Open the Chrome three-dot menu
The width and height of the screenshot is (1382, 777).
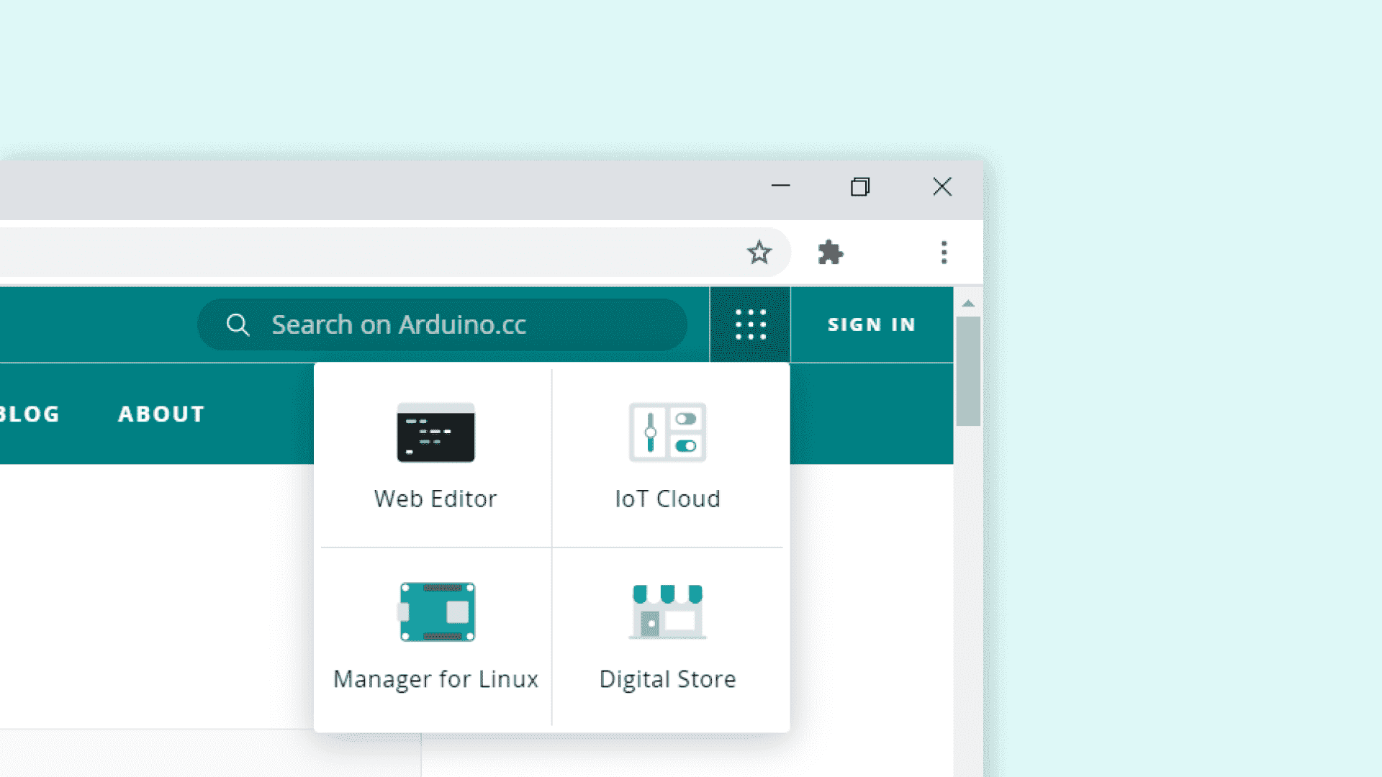pyautogui.click(x=944, y=253)
